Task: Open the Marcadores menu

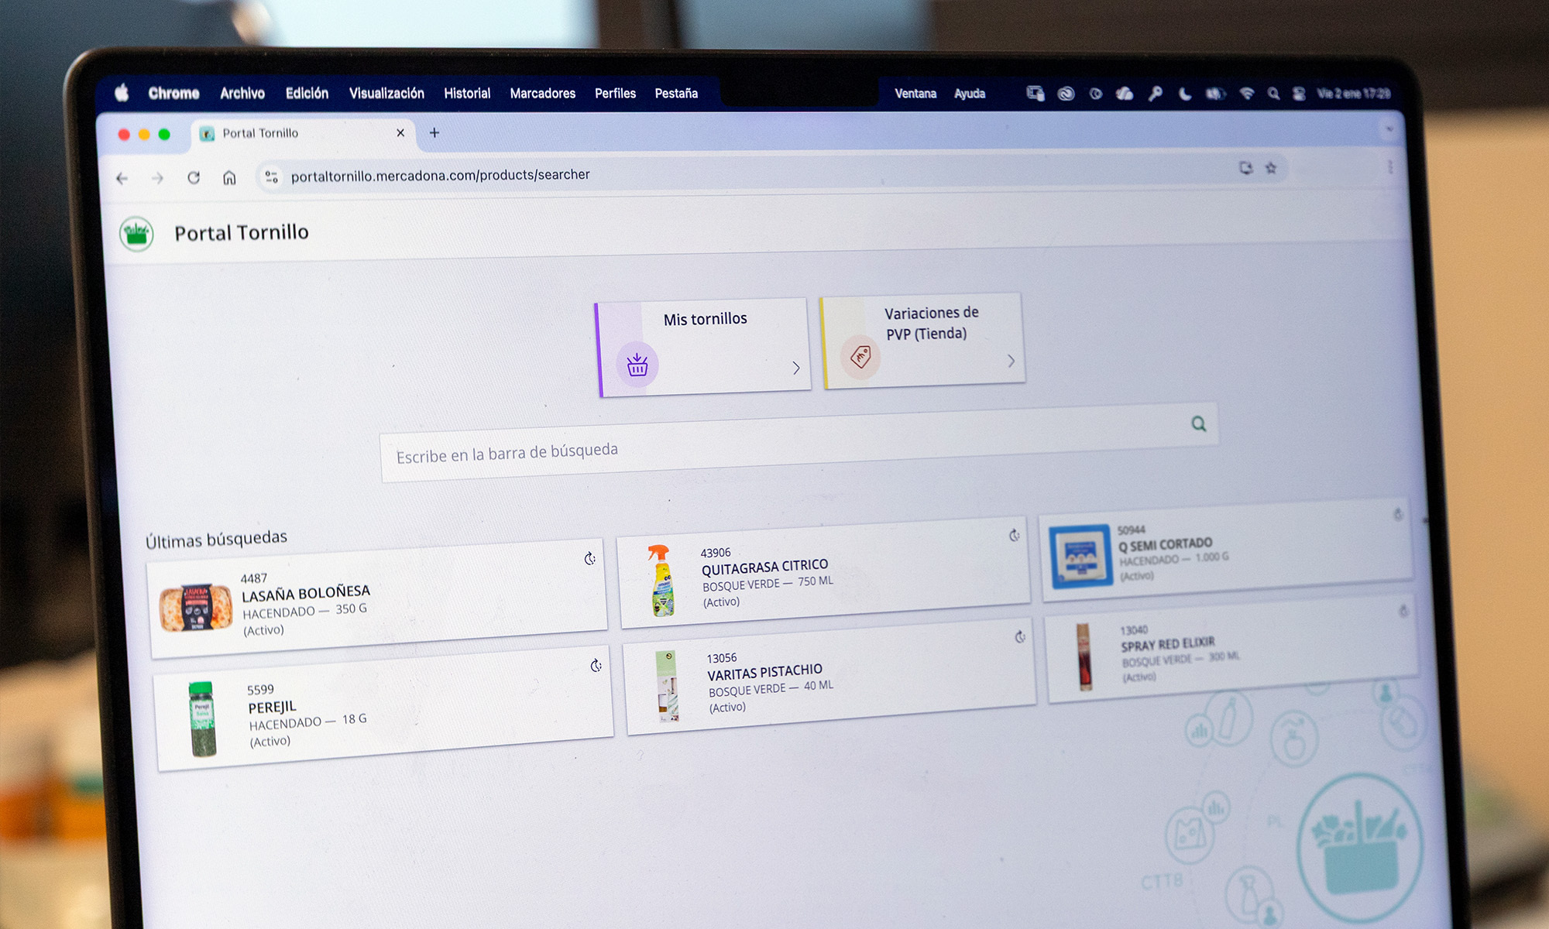Action: pyautogui.click(x=543, y=93)
